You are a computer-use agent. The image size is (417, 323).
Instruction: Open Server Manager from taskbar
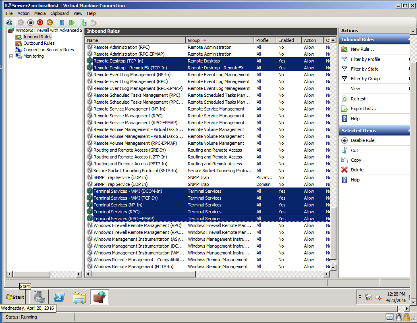[x=39, y=297]
